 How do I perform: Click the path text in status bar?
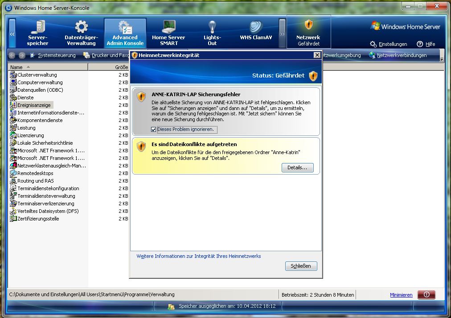pyautogui.click(x=92, y=294)
